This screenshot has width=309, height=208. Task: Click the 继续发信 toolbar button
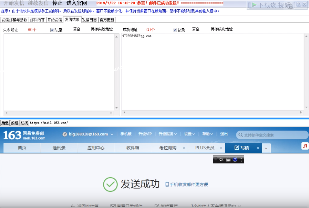(38, 3)
